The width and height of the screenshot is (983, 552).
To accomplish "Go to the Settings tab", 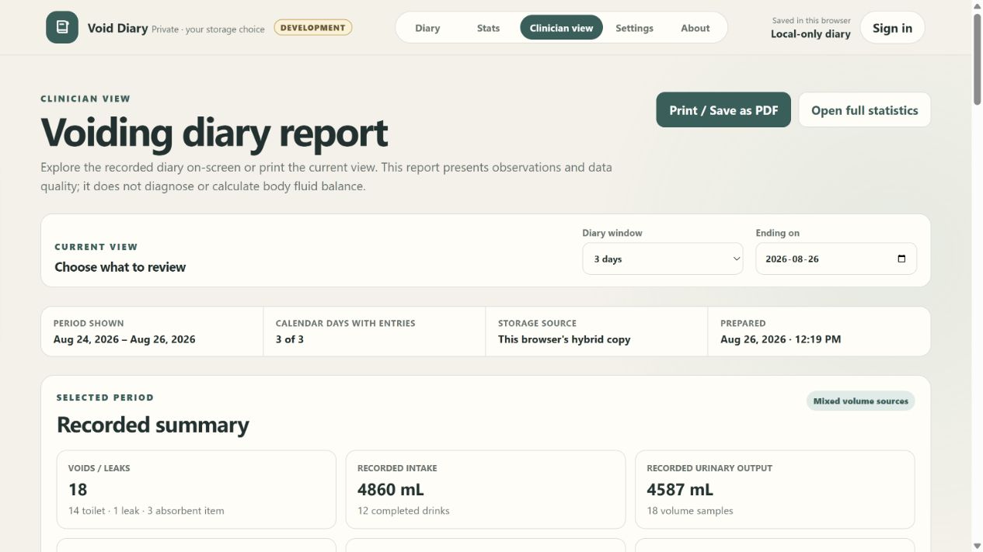I will click(634, 28).
